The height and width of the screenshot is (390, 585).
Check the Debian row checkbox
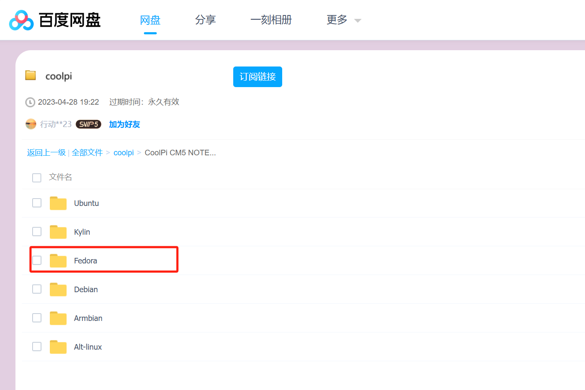pyautogui.click(x=37, y=289)
